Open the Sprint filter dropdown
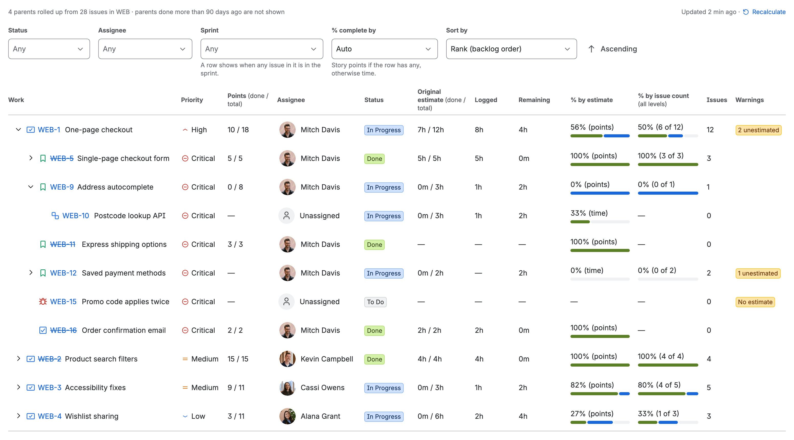Screen dimensions: 794x440 pos(262,49)
